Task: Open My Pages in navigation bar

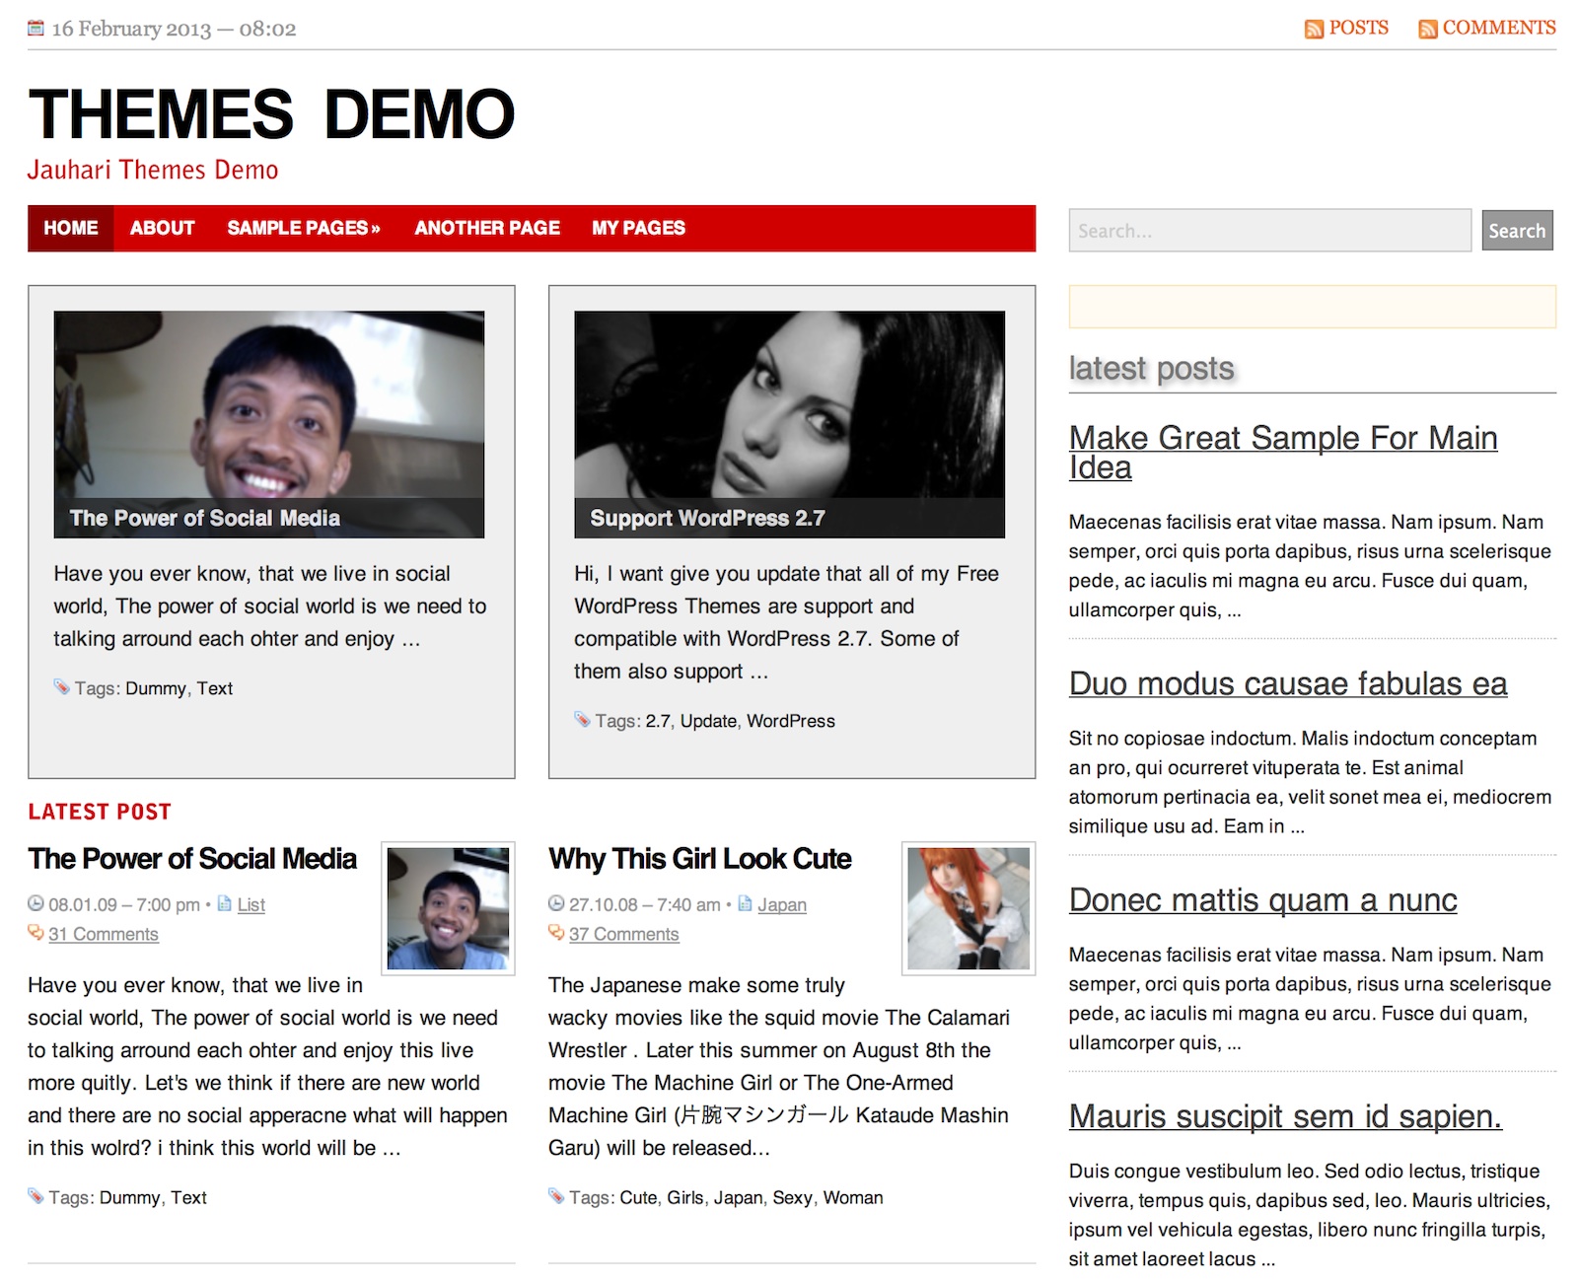Action: coord(638,228)
